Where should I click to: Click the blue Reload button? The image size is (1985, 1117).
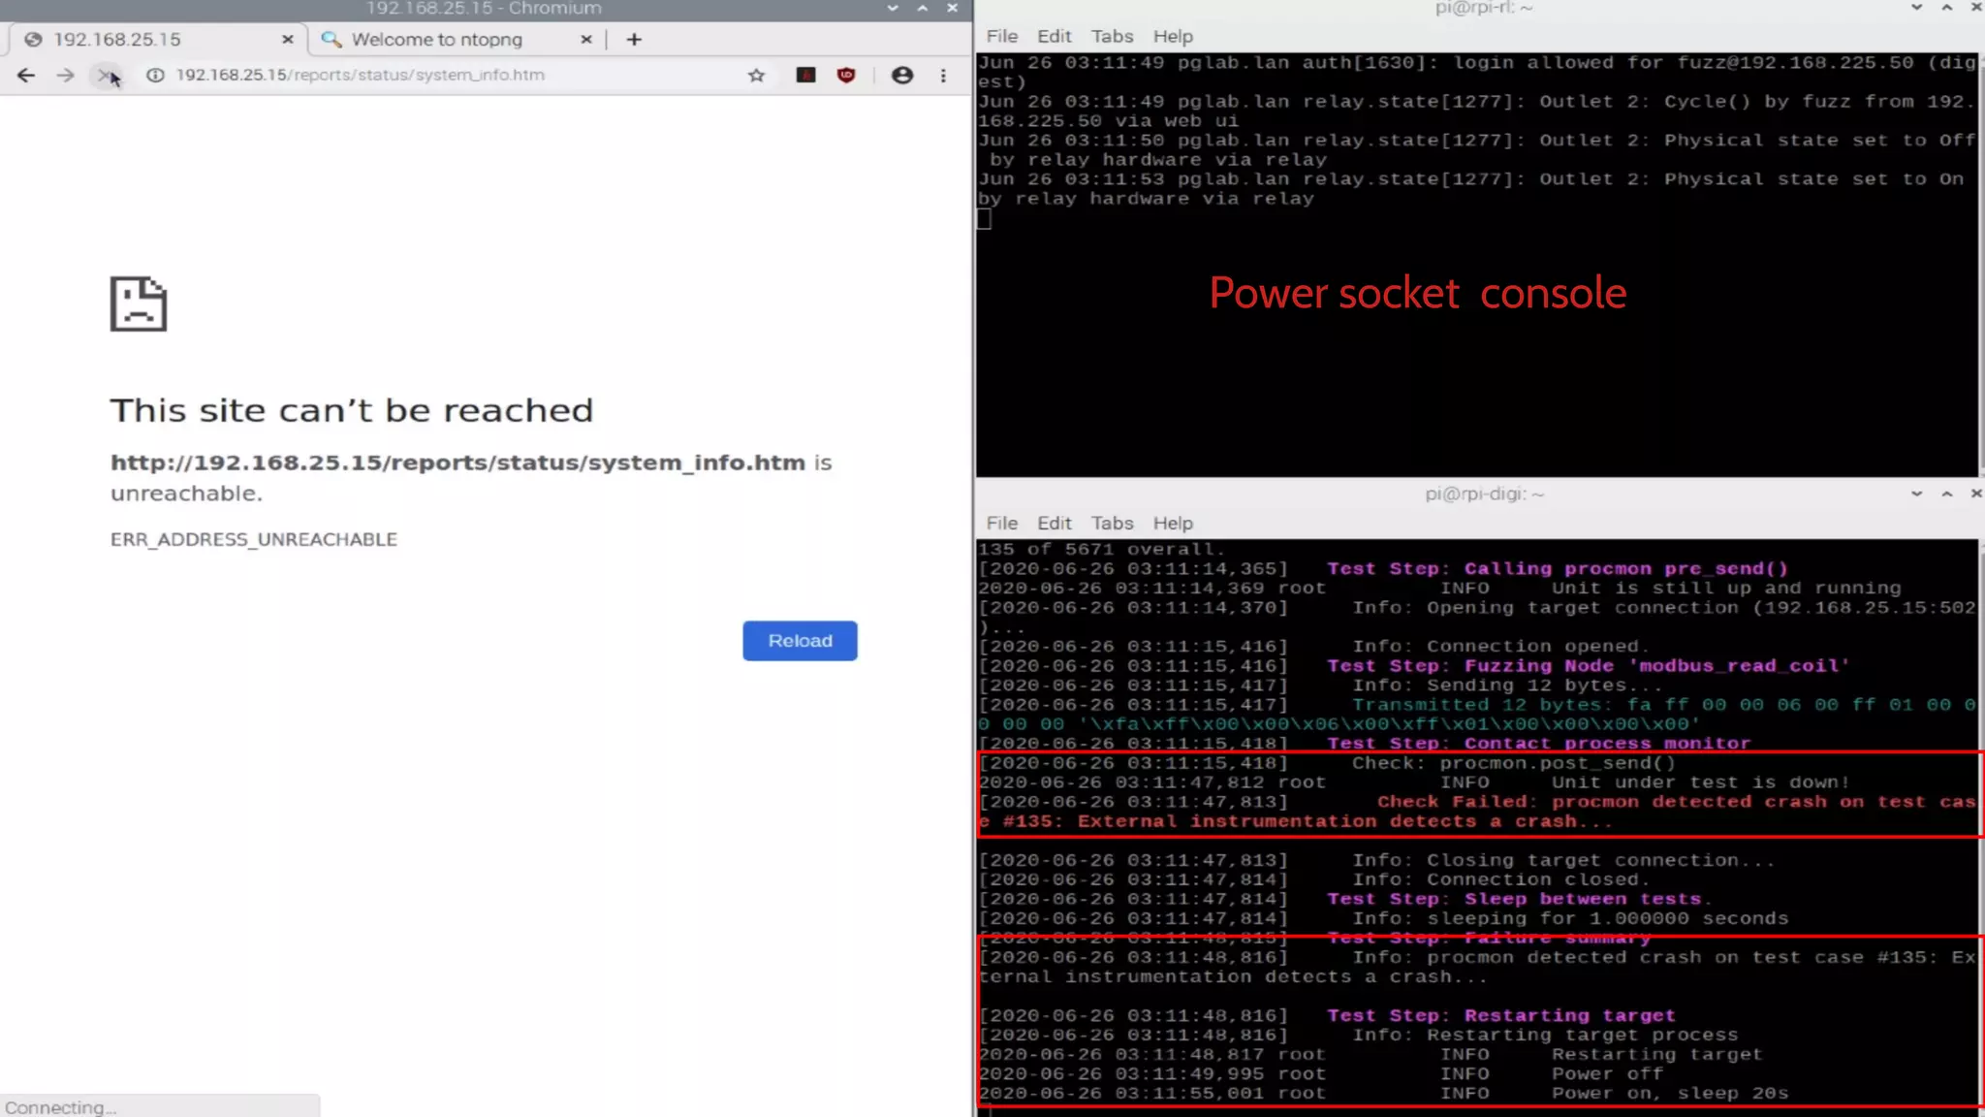[x=800, y=641]
